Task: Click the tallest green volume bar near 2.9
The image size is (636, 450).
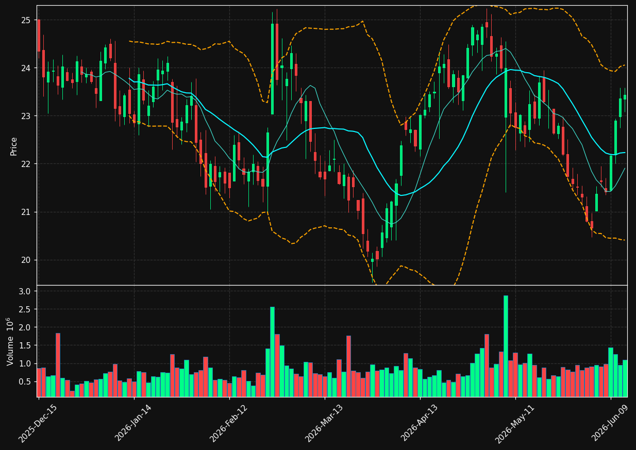Action: coord(506,346)
